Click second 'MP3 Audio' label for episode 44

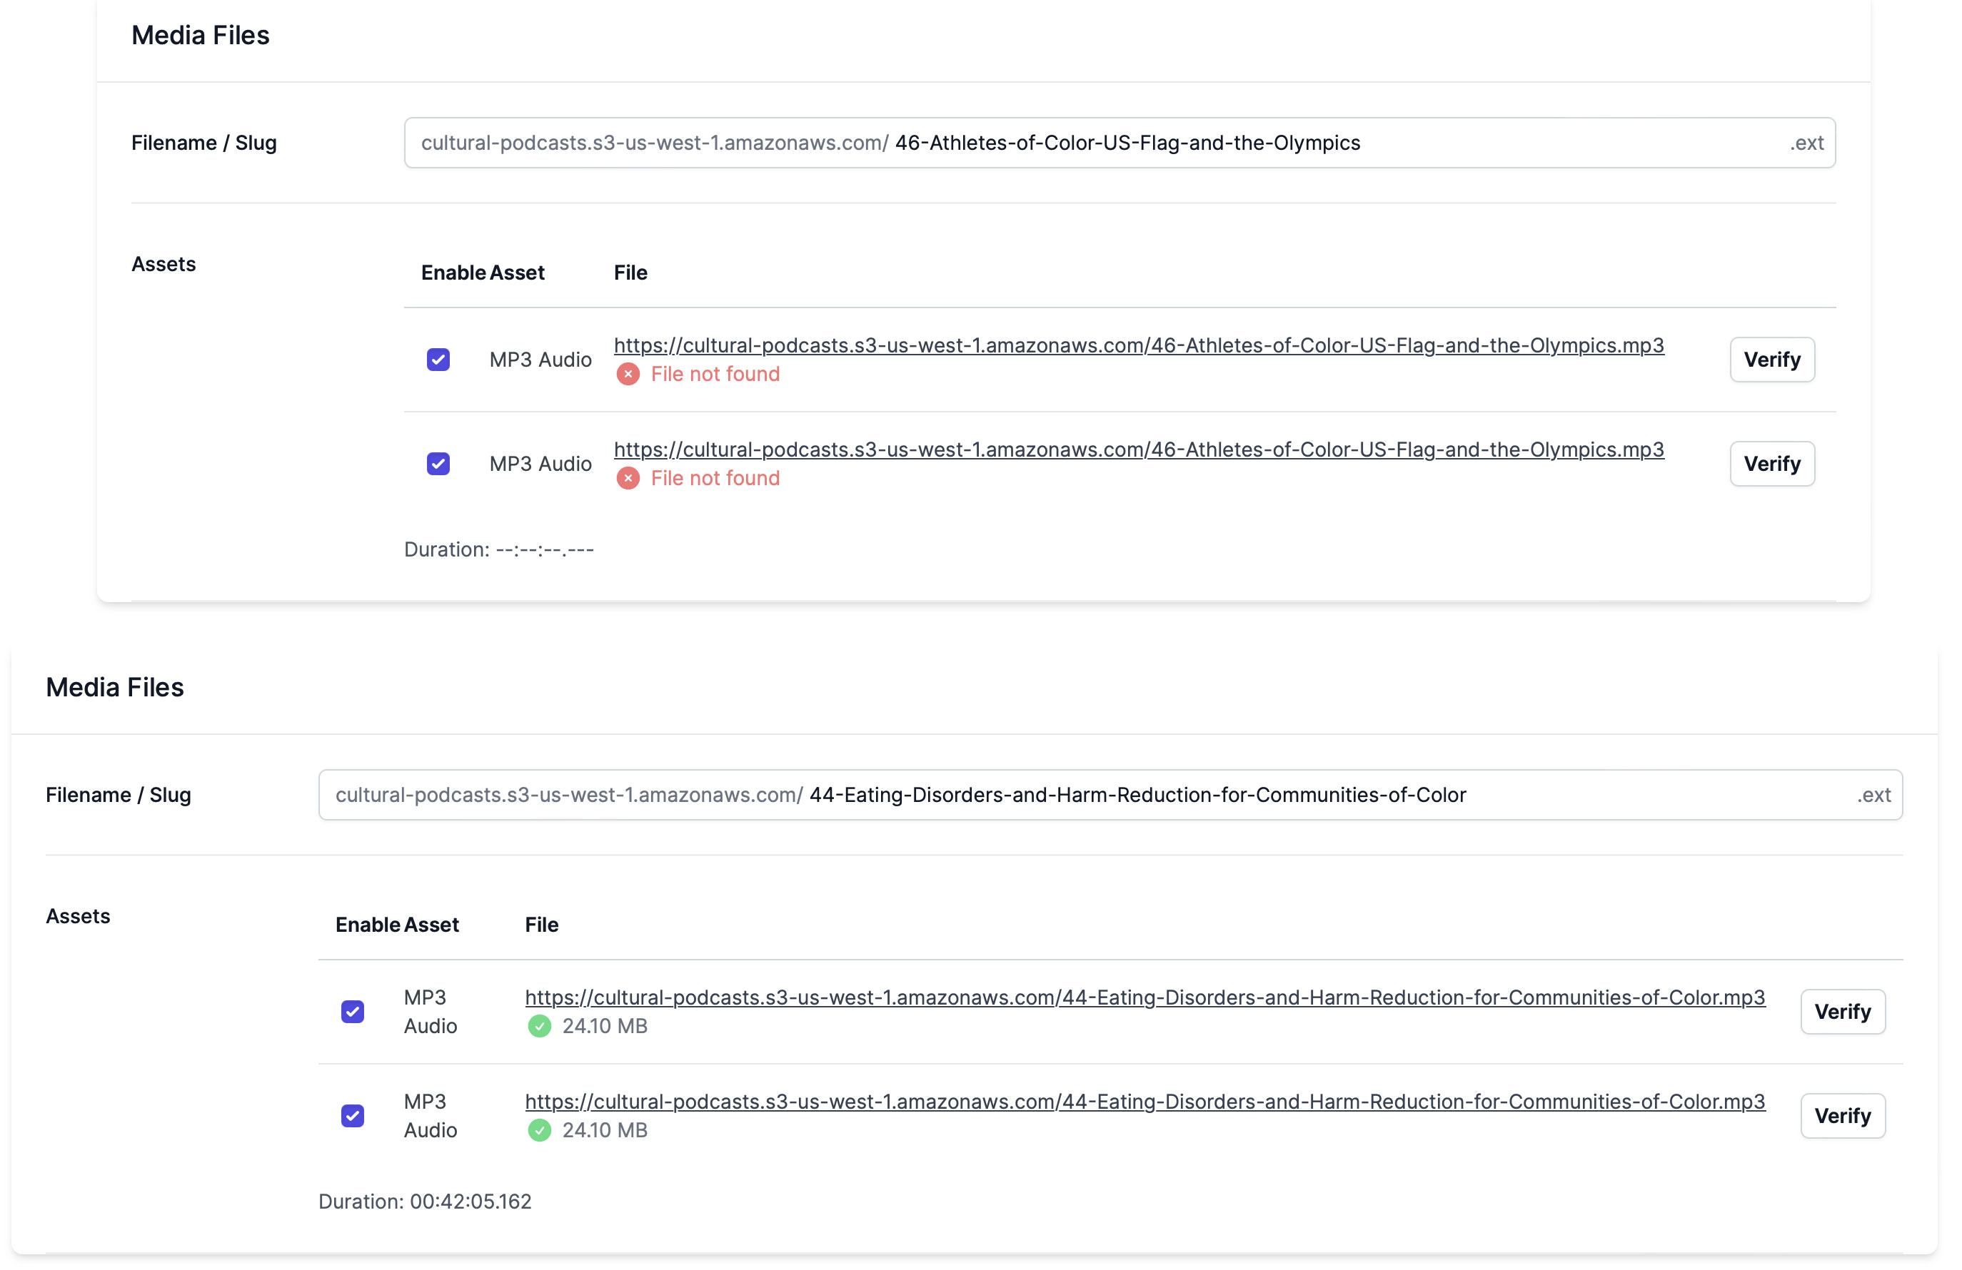(x=431, y=1116)
